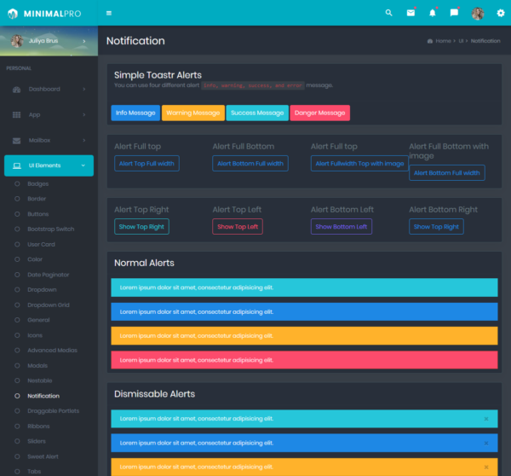
Task: Click the Mailbox envelope icon in sidebar
Action: (x=17, y=141)
